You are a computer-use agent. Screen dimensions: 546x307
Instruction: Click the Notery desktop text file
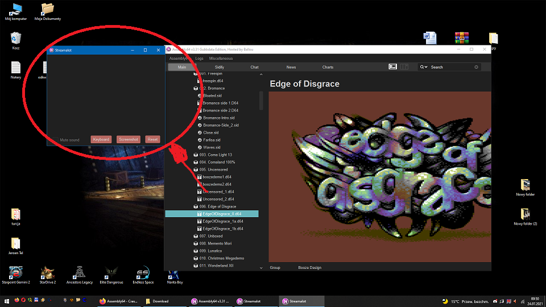(x=16, y=70)
